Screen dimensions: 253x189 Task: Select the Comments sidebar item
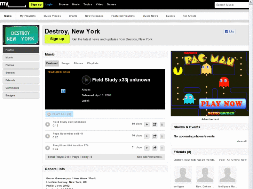[x=21, y=88]
